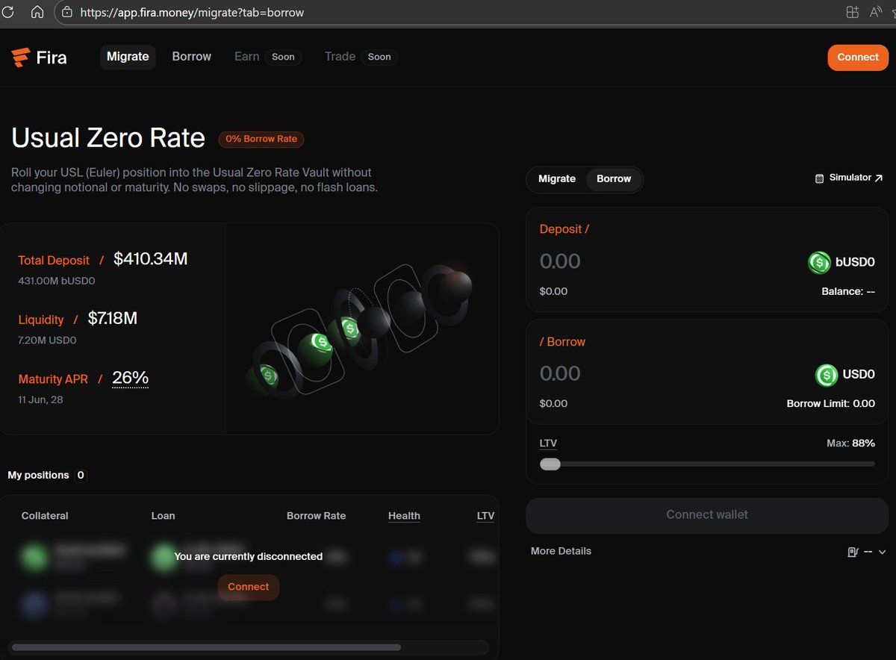
Task: Click the More Details label
Action: point(561,551)
